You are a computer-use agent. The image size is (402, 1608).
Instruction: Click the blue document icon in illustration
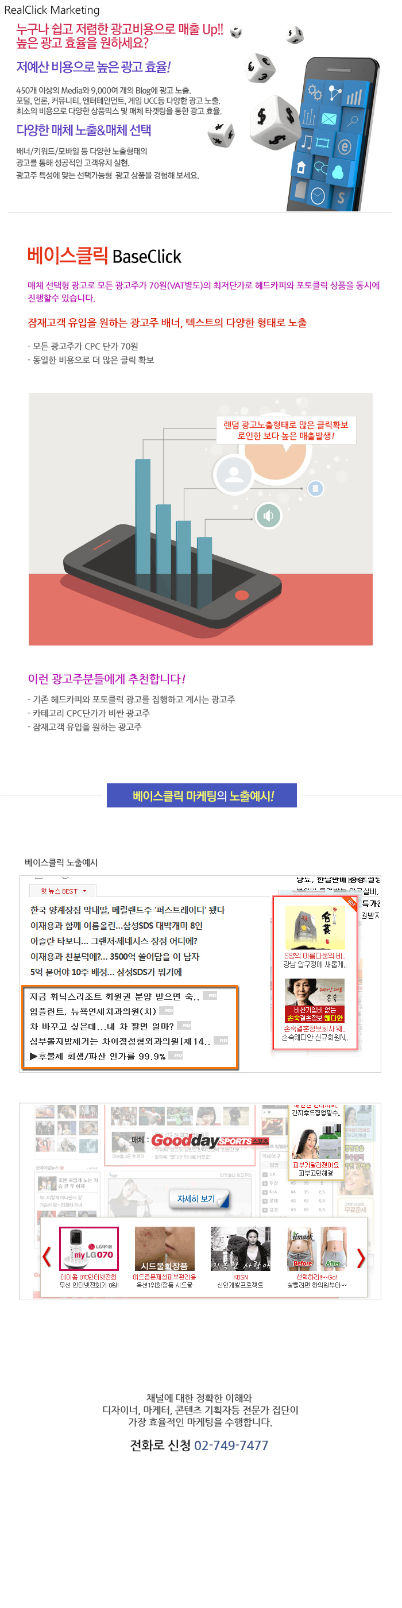[x=315, y=488]
